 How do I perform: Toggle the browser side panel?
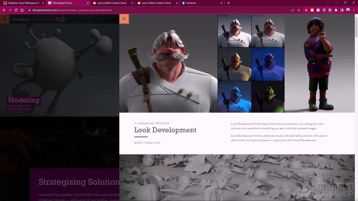click(342, 10)
